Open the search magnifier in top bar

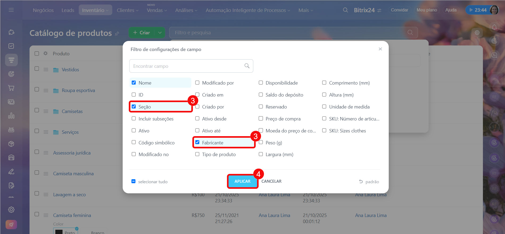[345, 10]
